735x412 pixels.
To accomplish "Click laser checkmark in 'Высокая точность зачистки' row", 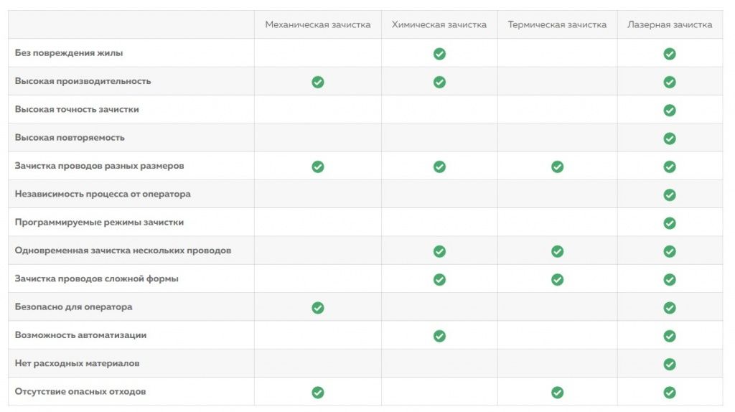I will click(670, 110).
